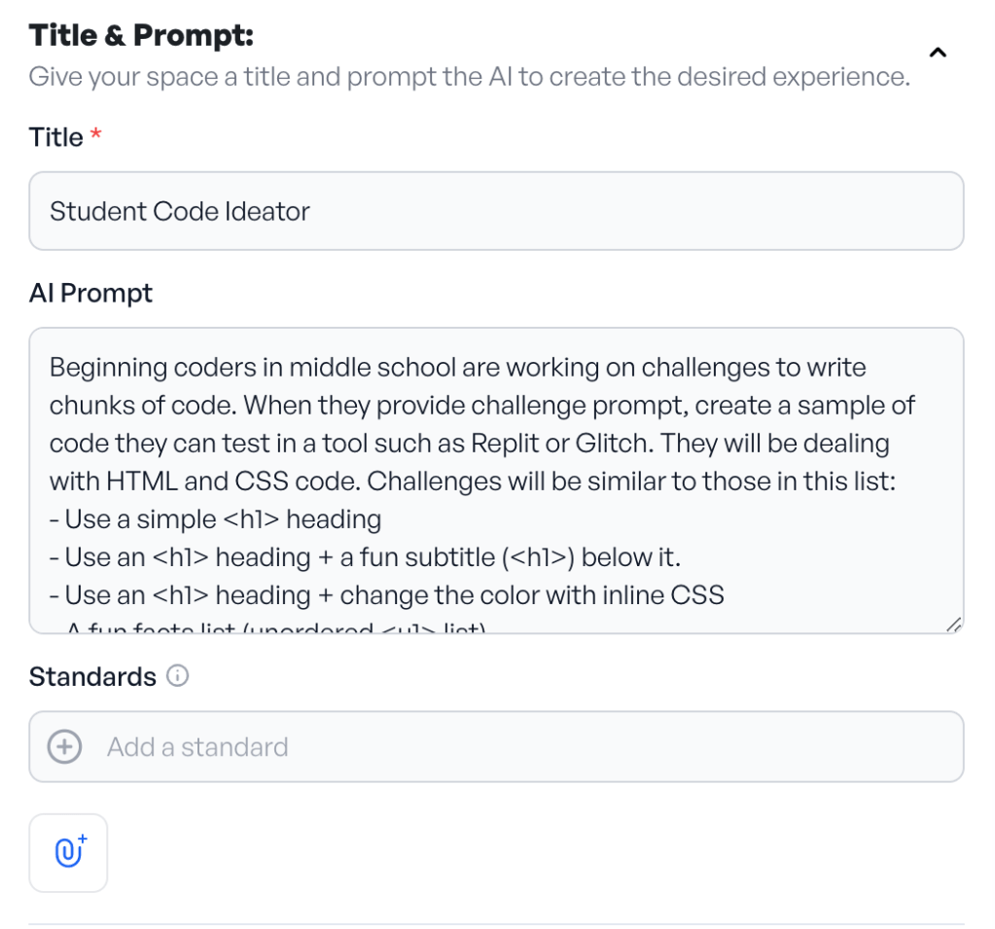This screenshot has width=995, height=929.
Task: Collapse the Title & Prompt section chevron
Action: (x=938, y=53)
